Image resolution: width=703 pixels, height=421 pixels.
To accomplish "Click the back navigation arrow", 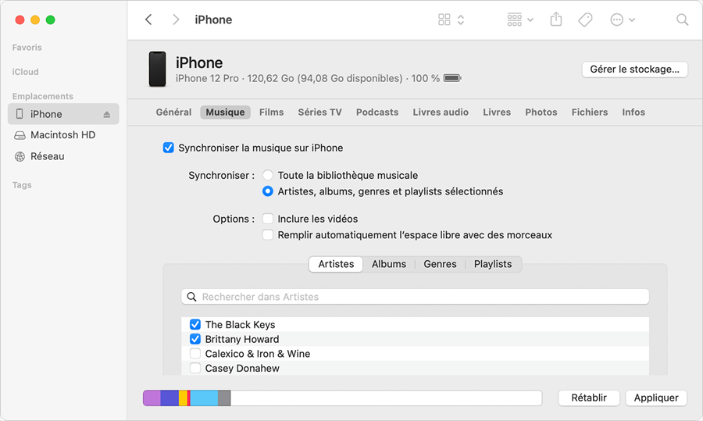I will tap(148, 20).
